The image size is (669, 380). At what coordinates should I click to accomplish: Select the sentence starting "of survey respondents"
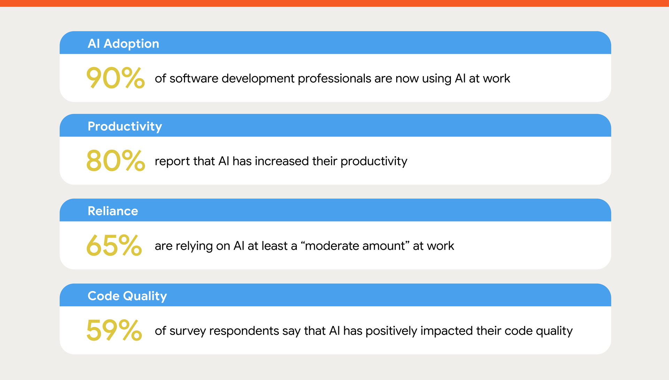coord(363,331)
